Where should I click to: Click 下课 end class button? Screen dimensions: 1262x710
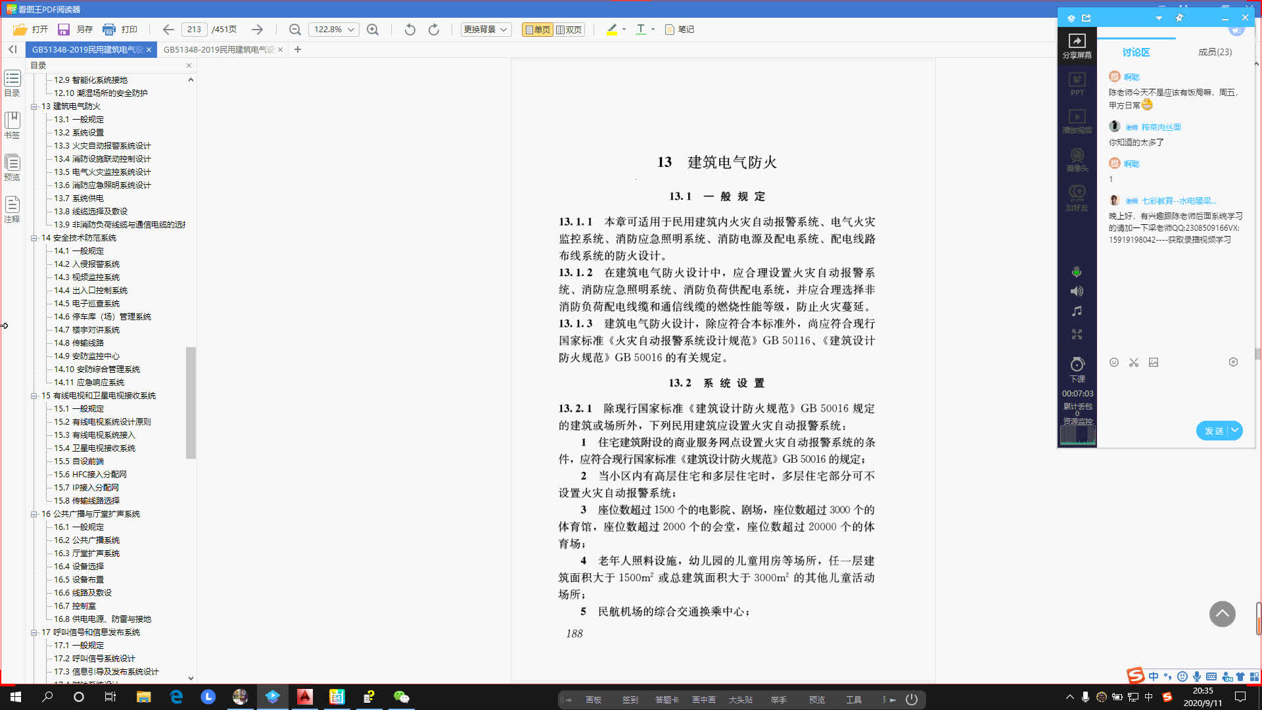coord(1077,370)
